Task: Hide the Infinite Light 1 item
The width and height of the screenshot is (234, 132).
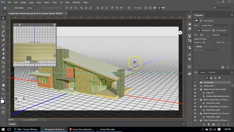Action: point(195,86)
